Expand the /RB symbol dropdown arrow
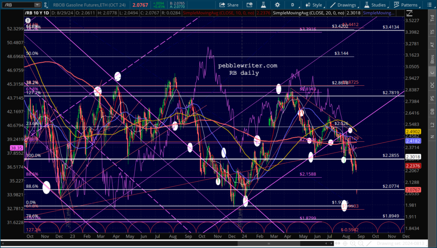 38,5
